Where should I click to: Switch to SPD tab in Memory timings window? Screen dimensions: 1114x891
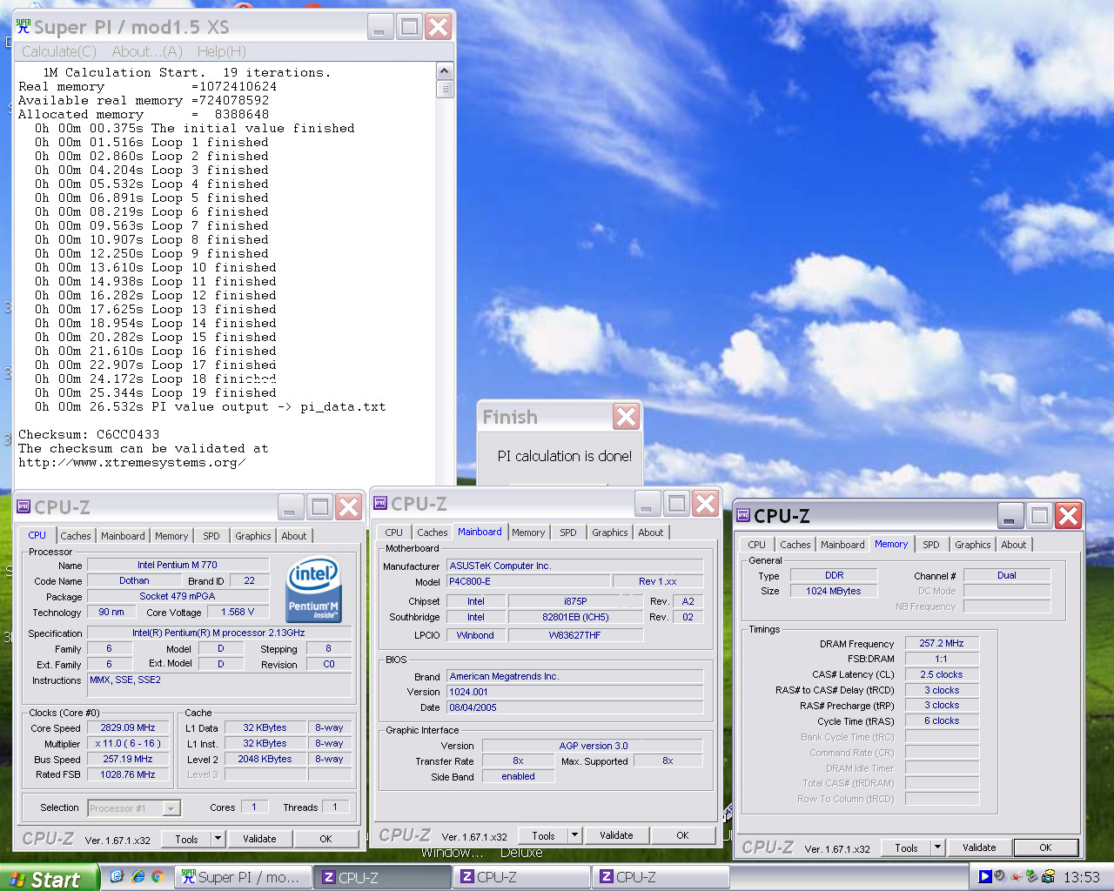[930, 545]
